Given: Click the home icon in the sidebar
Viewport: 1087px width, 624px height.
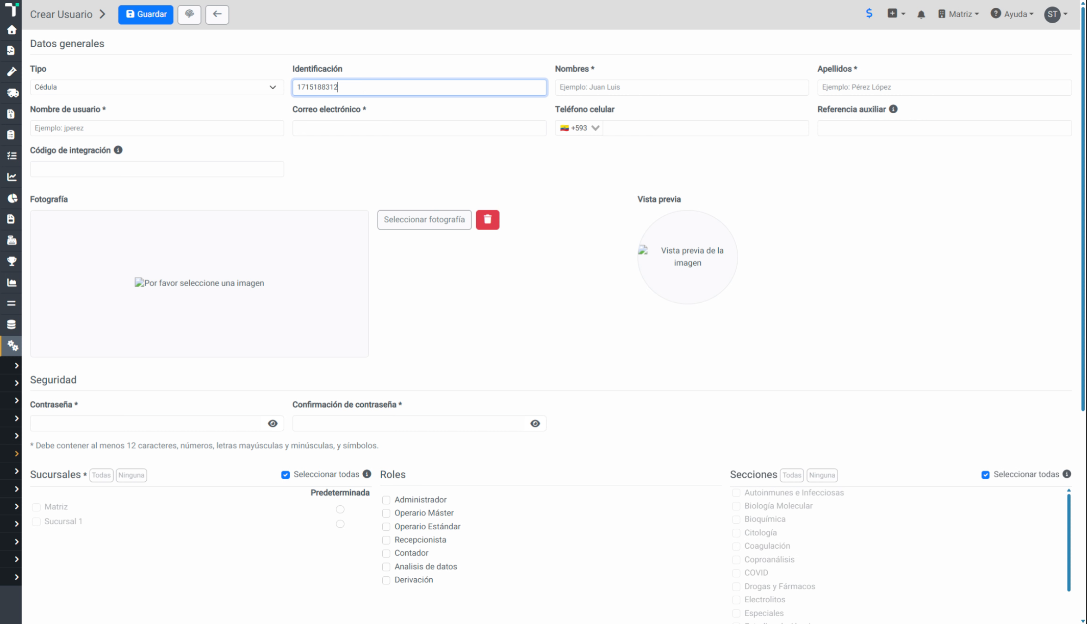Looking at the screenshot, I should click(12, 30).
